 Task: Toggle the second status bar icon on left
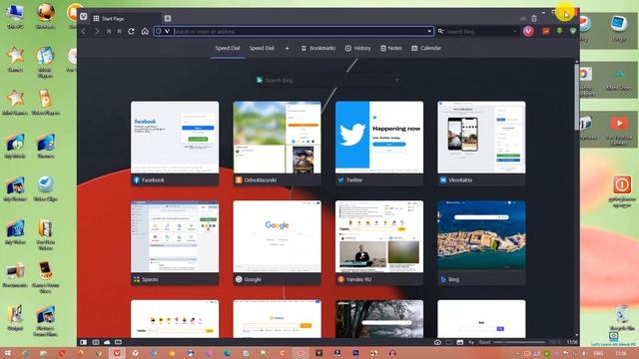(x=96, y=342)
